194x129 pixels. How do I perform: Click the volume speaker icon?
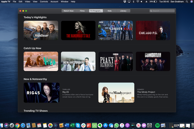142,2
